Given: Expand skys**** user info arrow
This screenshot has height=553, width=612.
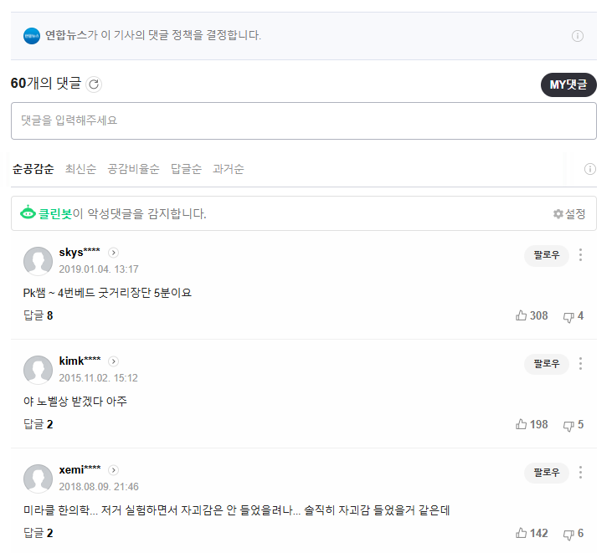Looking at the screenshot, I should pos(114,253).
